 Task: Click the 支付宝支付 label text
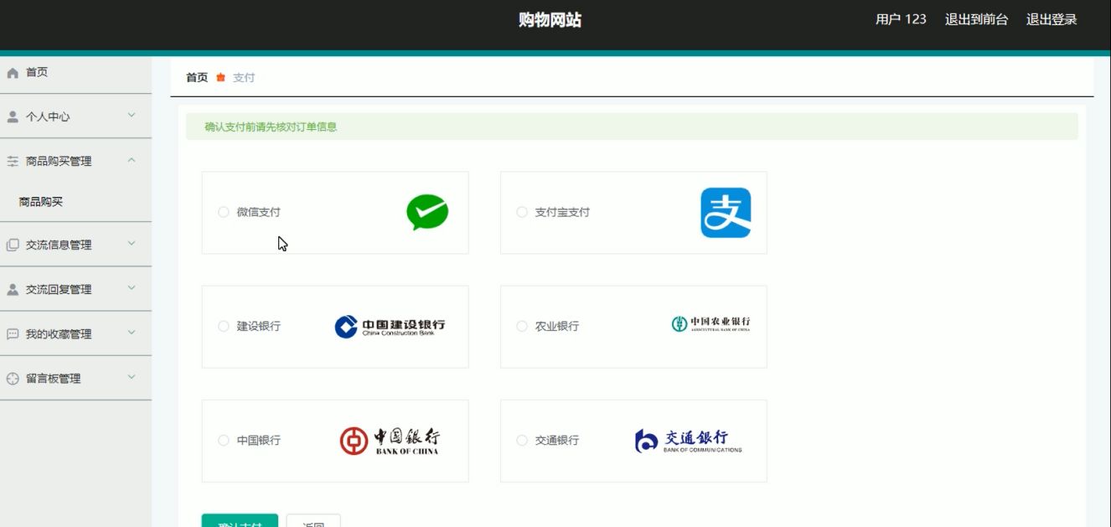click(562, 212)
